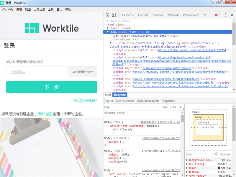
Task: Activate the inspect element picker icon
Action: (x=107, y=15)
